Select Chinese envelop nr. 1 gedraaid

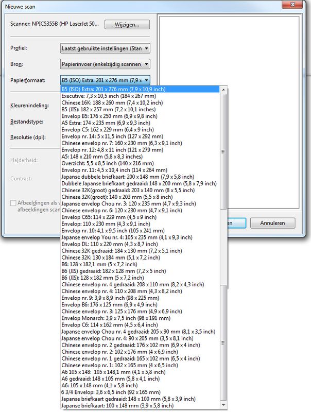pyautogui.click(x=140, y=358)
